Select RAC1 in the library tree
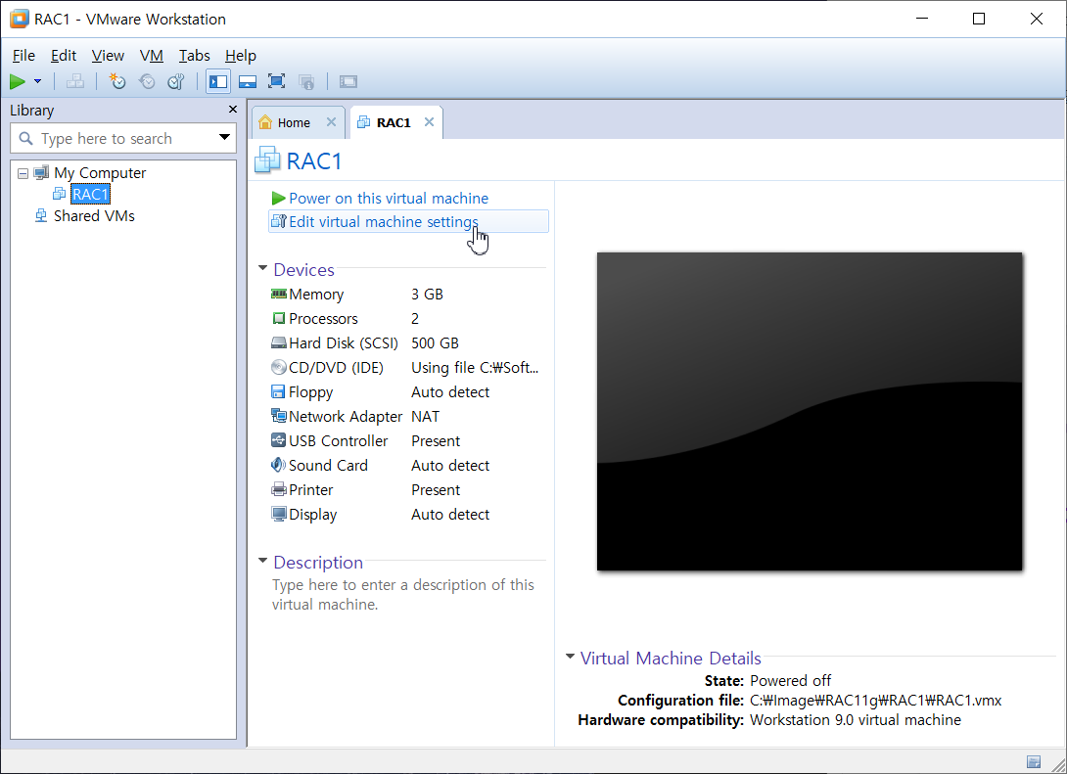The height and width of the screenshot is (774, 1067). pyautogui.click(x=90, y=195)
